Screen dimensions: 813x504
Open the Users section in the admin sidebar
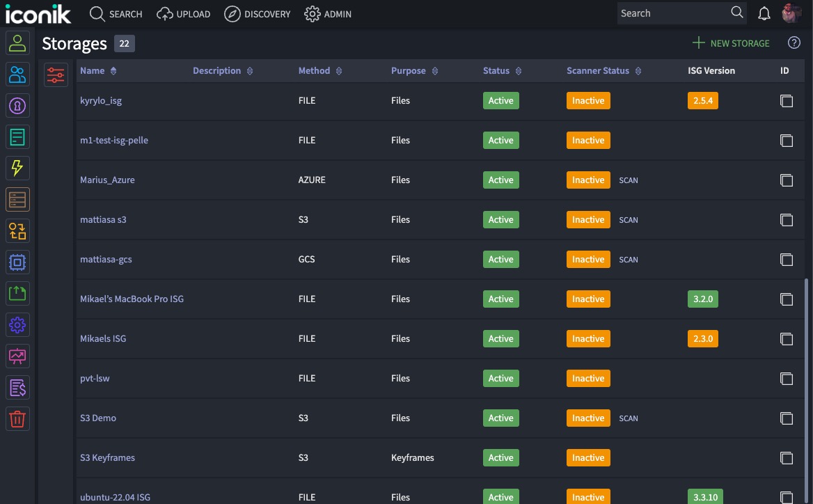click(x=17, y=43)
